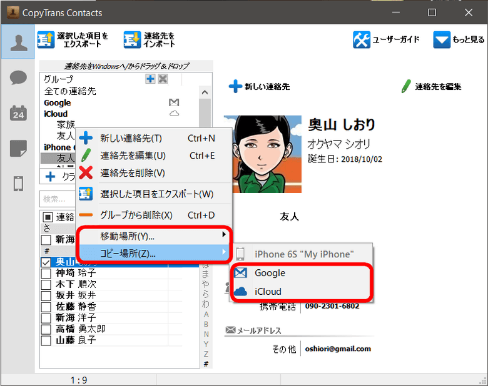Expand the コピー場所(Z) submenu arrow
Screen dimensions: 488x386
(x=224, y=252)
